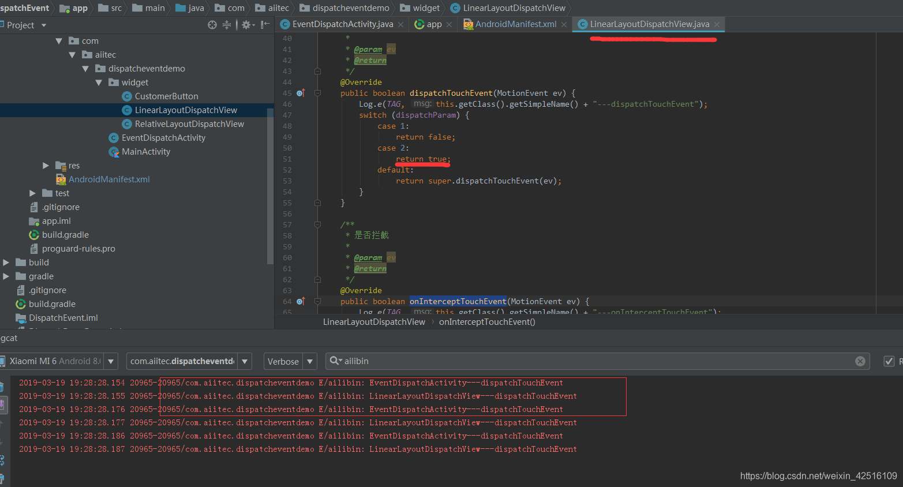Click LinearLayoutDispatchView in the editor breadcrumb
Viewport: 903px width, 487px height.
[374, 322]
